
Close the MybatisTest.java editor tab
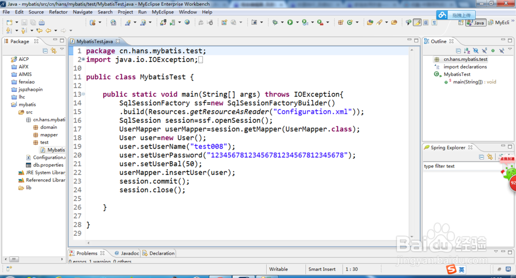click(118, 41)
